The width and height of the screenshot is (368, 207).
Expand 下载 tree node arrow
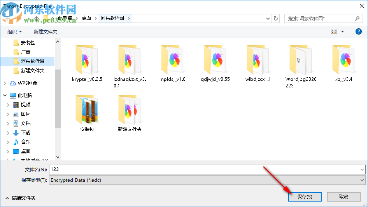[x=8, y=133]
